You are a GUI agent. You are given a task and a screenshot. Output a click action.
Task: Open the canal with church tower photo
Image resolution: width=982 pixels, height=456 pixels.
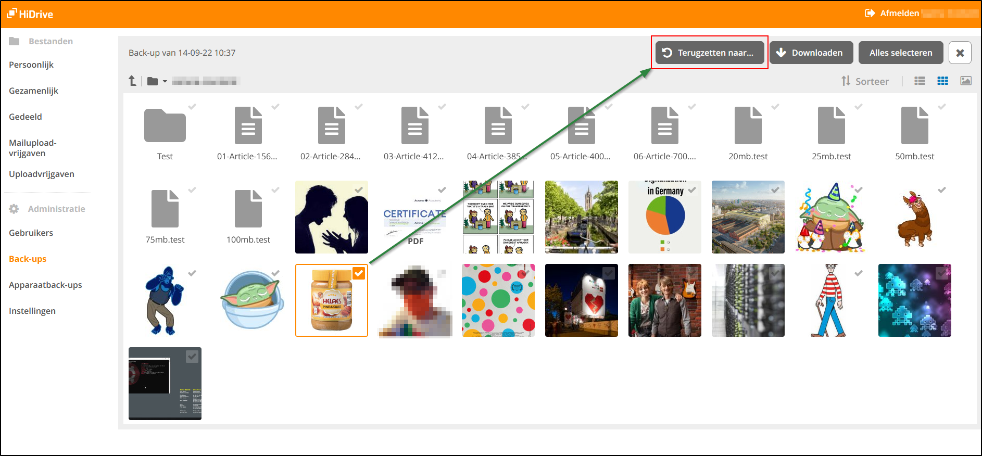point(582,217)
